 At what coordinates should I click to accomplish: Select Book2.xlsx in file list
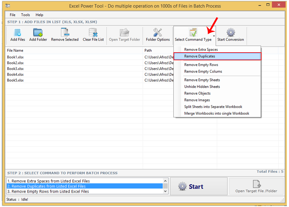coord(15,63)
